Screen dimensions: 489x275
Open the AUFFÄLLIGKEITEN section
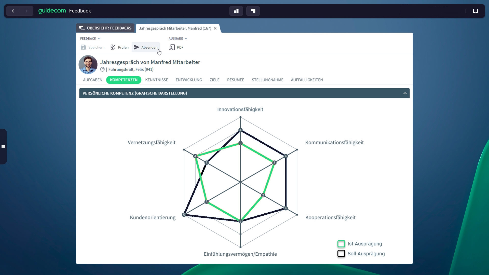coord(307,80)
